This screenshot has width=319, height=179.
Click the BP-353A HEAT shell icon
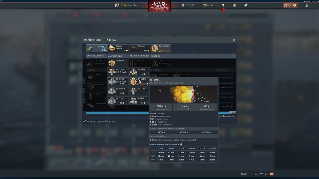[133, 72]
